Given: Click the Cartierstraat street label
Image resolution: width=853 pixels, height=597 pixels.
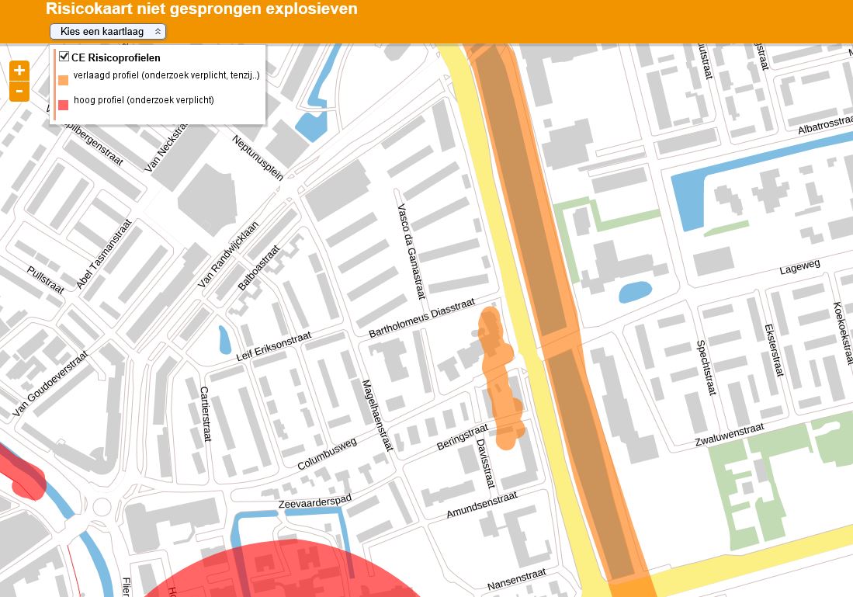Looking at the screenshot, I should click(206, 414).
